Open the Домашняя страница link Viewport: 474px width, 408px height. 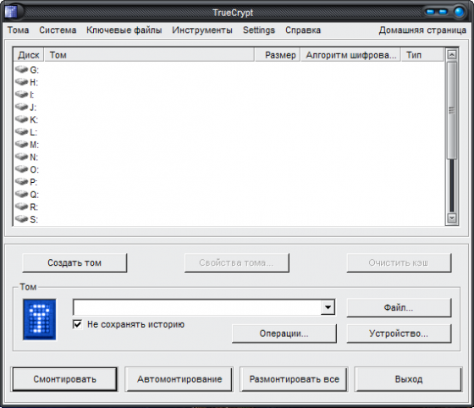[x=422, y=30]
